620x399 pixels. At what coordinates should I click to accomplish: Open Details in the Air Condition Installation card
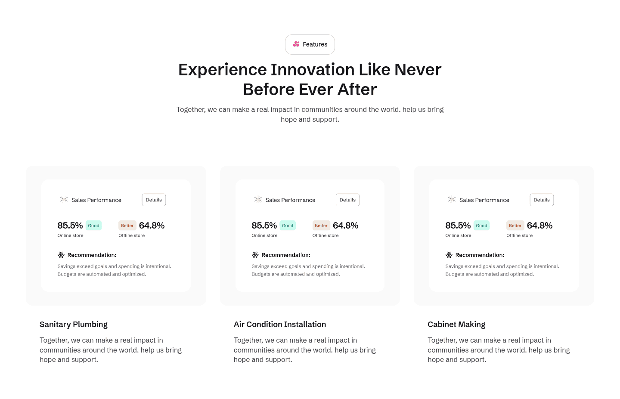click(347, 200)
